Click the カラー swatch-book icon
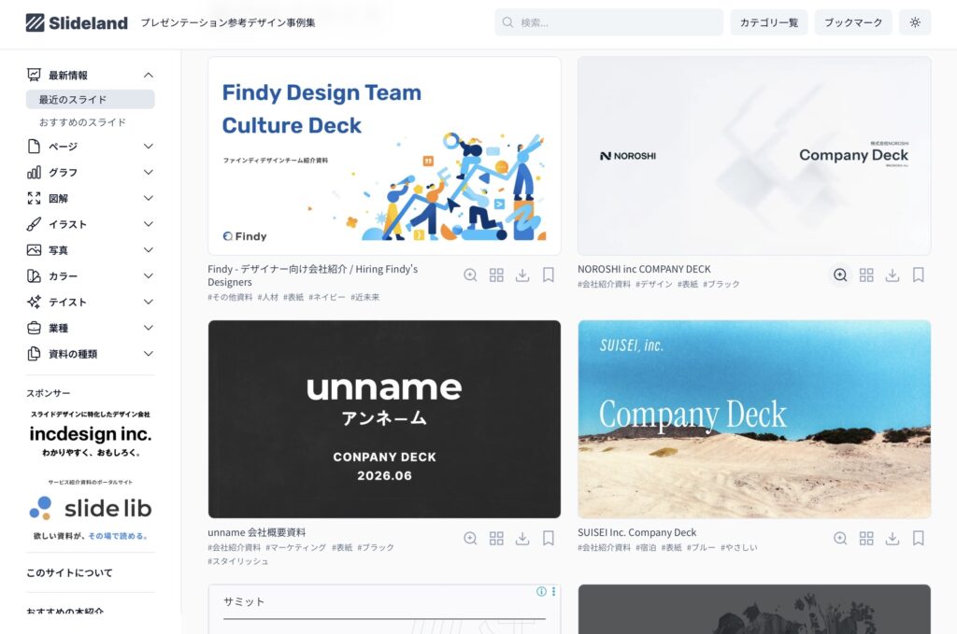The width and height of the screenshot is (957, 634). (35, 276)
